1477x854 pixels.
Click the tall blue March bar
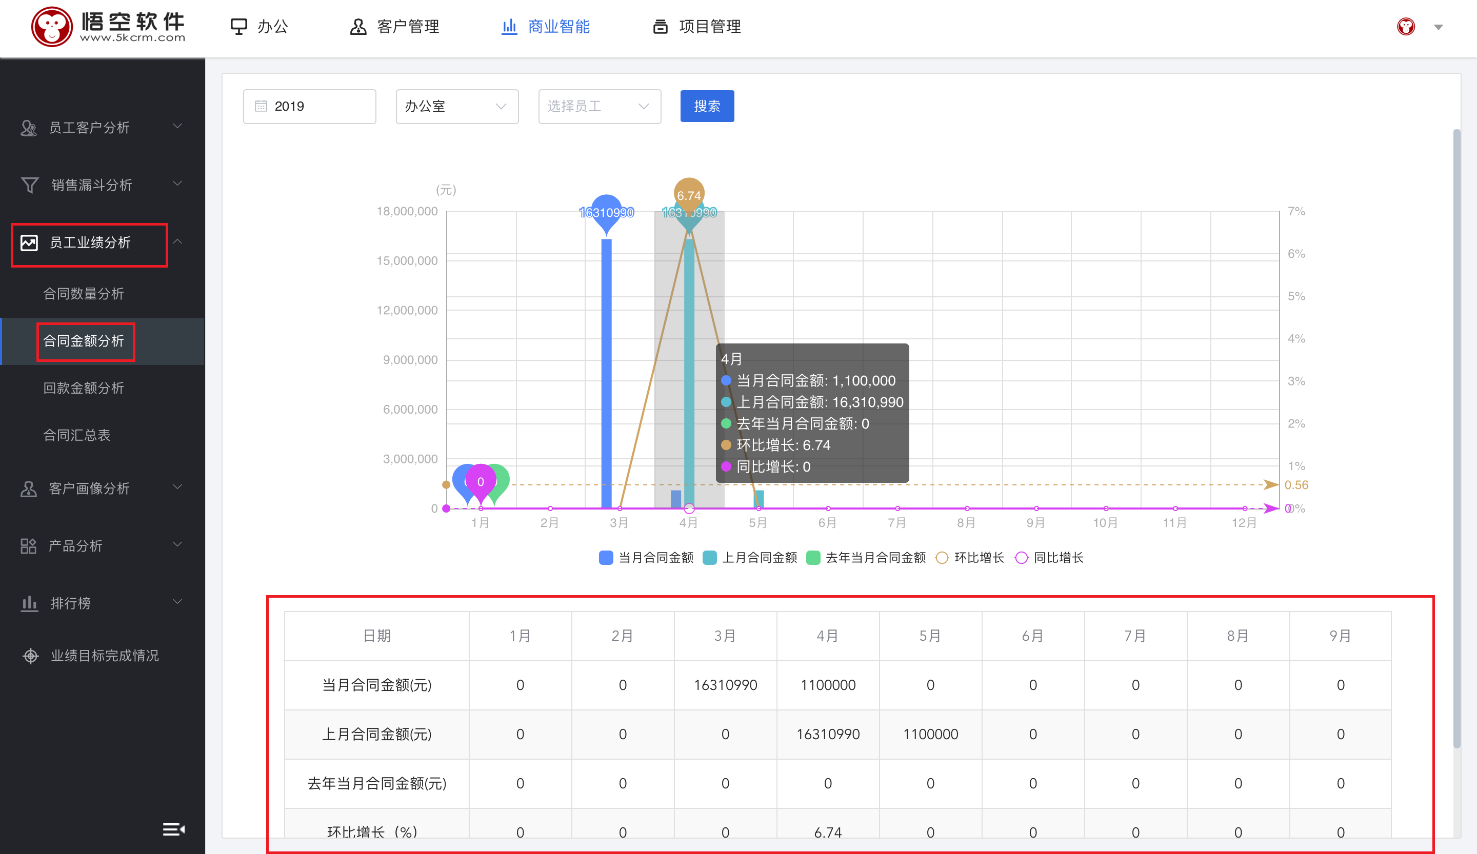(606, 374)
